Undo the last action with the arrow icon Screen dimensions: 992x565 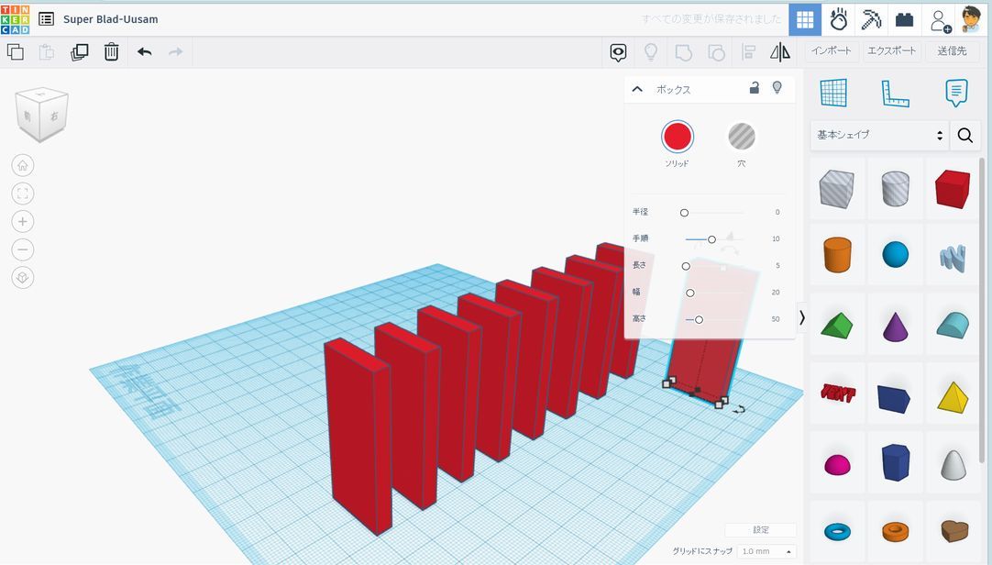pos(145,52)
